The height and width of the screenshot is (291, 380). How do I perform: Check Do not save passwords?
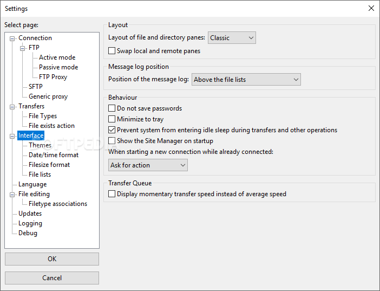(x=112, y=108)
